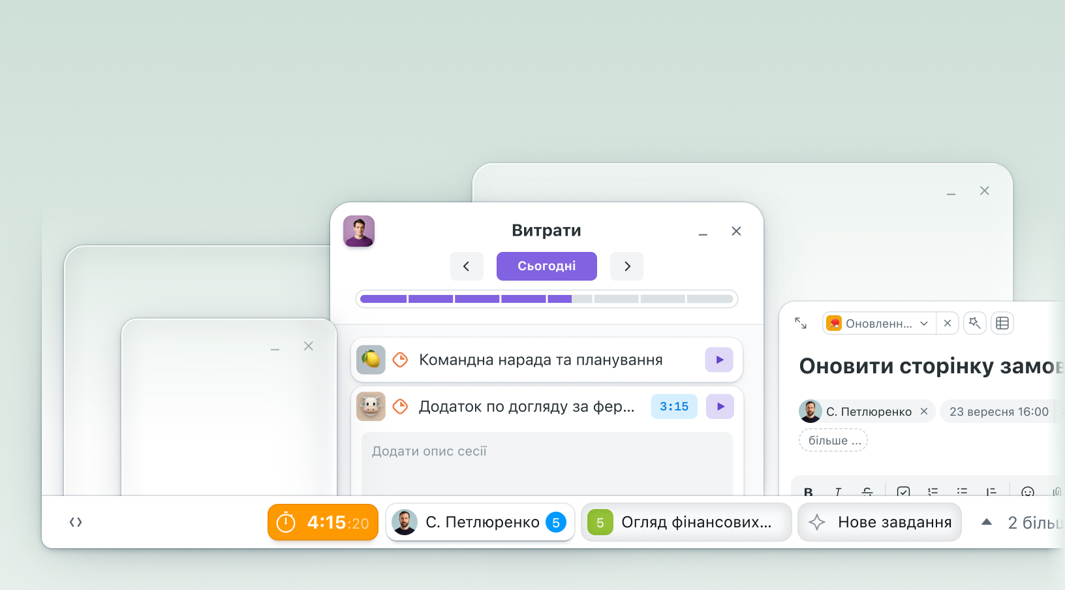Click the user avatar in Витрати window
The height and width of the screenshot is (590, 1065).
click(x=359, y=231)
